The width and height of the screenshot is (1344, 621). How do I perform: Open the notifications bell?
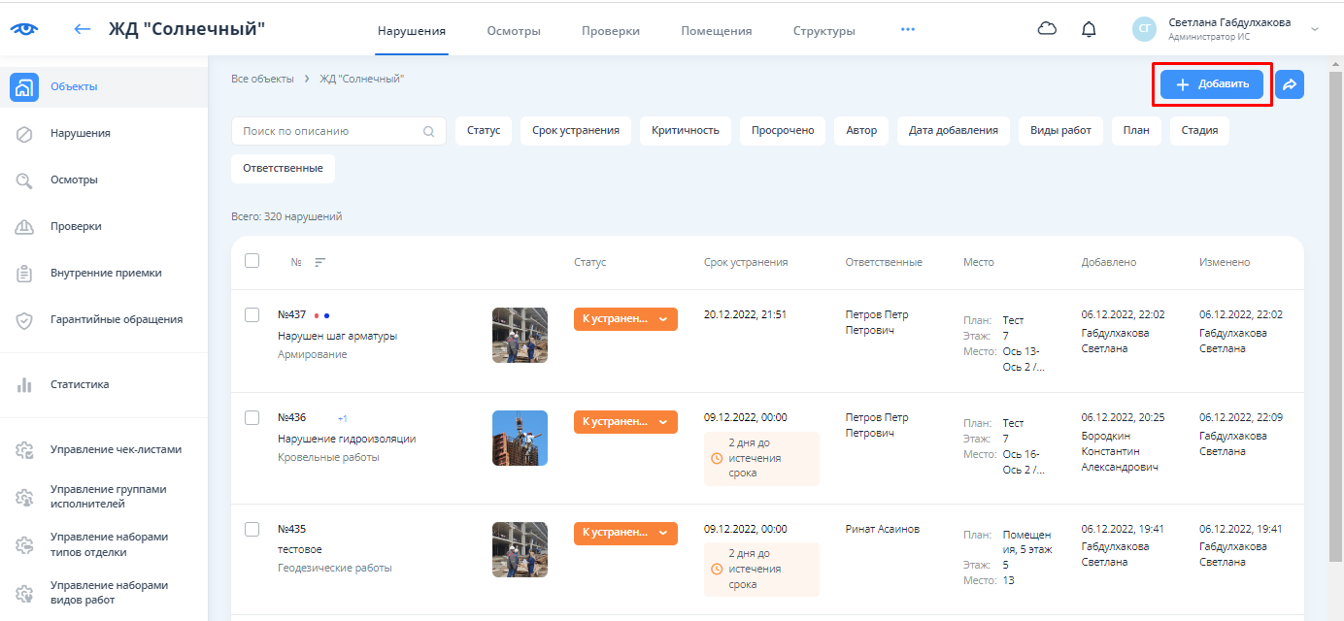click(1089, 29)
